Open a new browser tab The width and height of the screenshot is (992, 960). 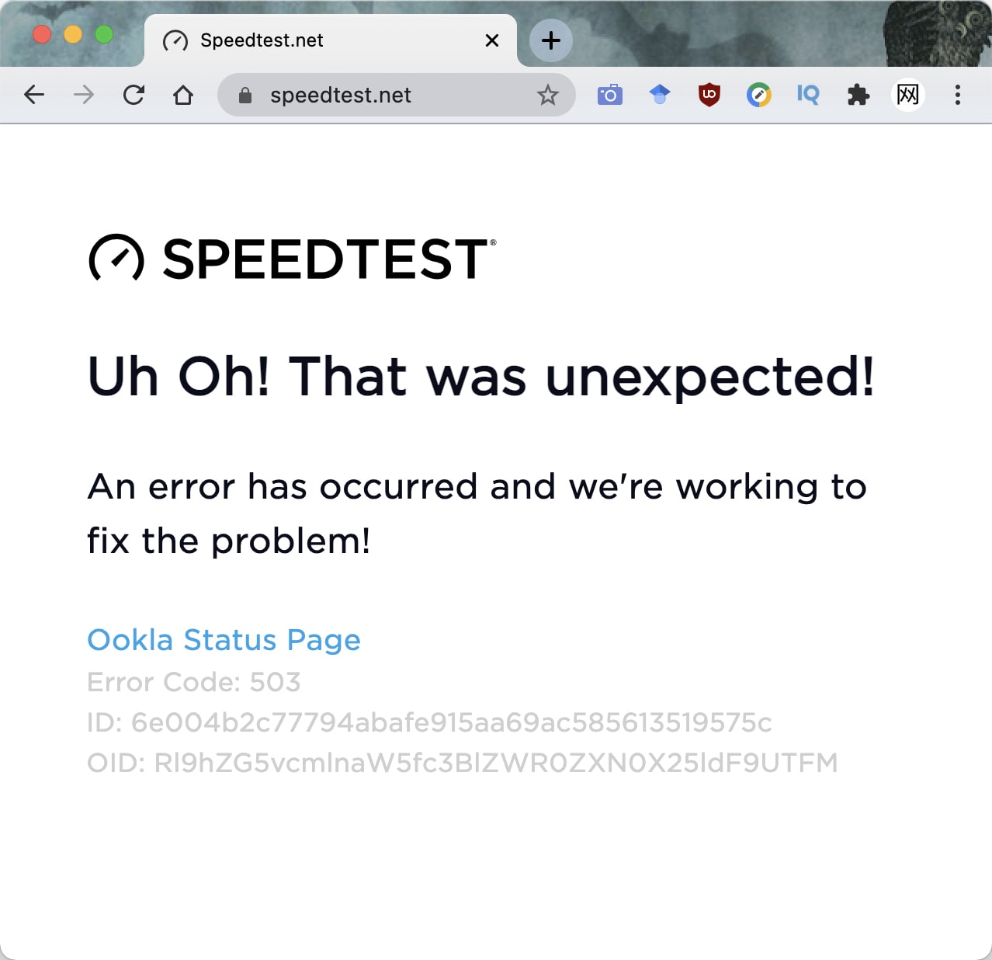(x=551, y=40)
